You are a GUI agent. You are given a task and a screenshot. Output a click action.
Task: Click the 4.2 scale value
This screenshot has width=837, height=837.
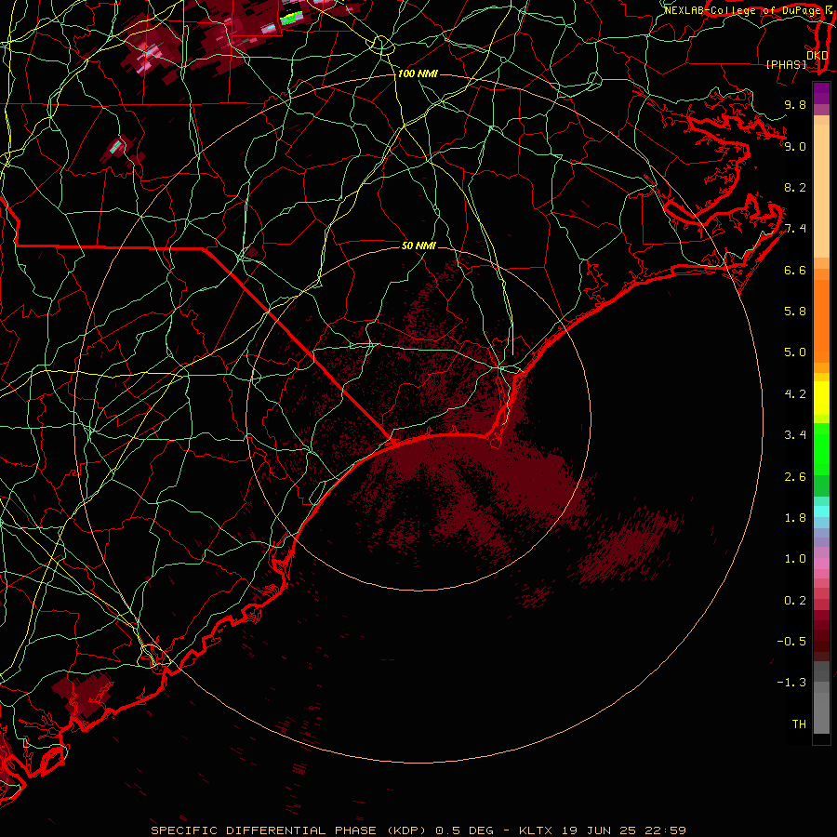click(795, 394)
